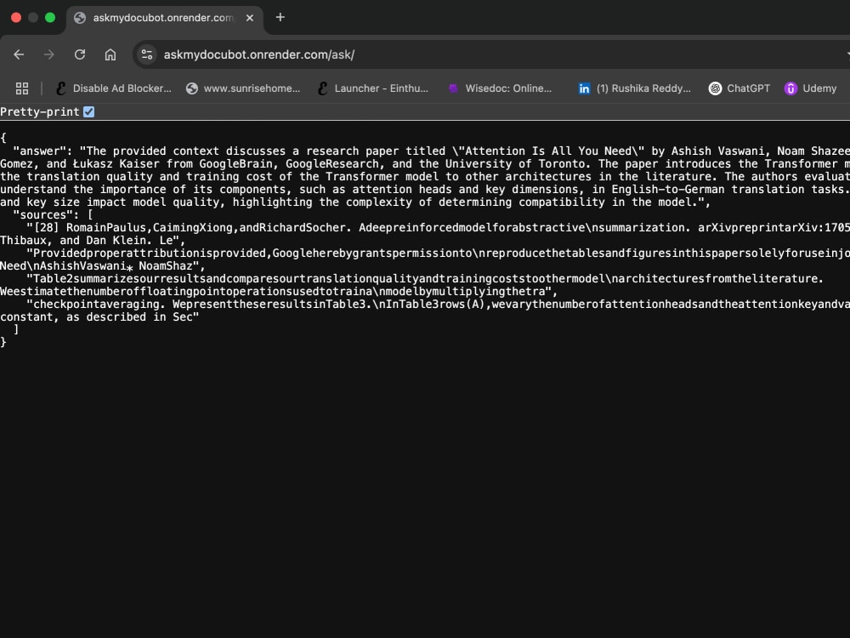850x638 pixels.
Task: Open a new browser tab
Action: [280, 17]
